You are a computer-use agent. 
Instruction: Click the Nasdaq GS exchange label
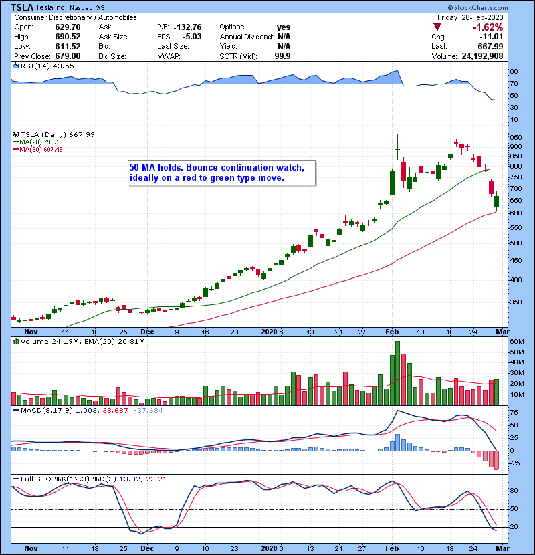(x=87, y=8)
